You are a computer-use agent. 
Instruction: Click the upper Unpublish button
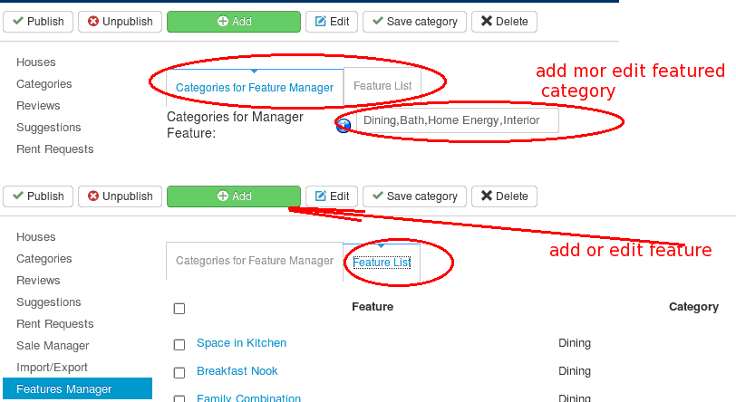[121, 22]
